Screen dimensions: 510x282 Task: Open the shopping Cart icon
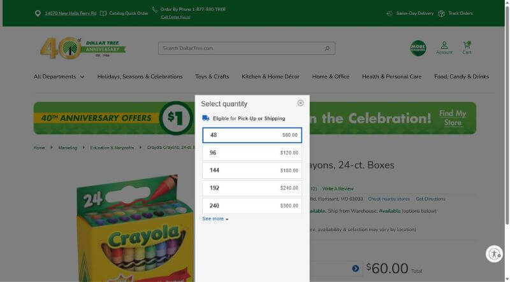467,48
